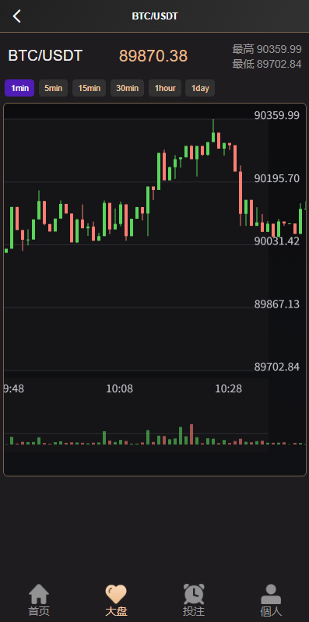Switch chart to 15min interval
The width and height of the screenshot is (309, 622).
[x=89, y=88]
